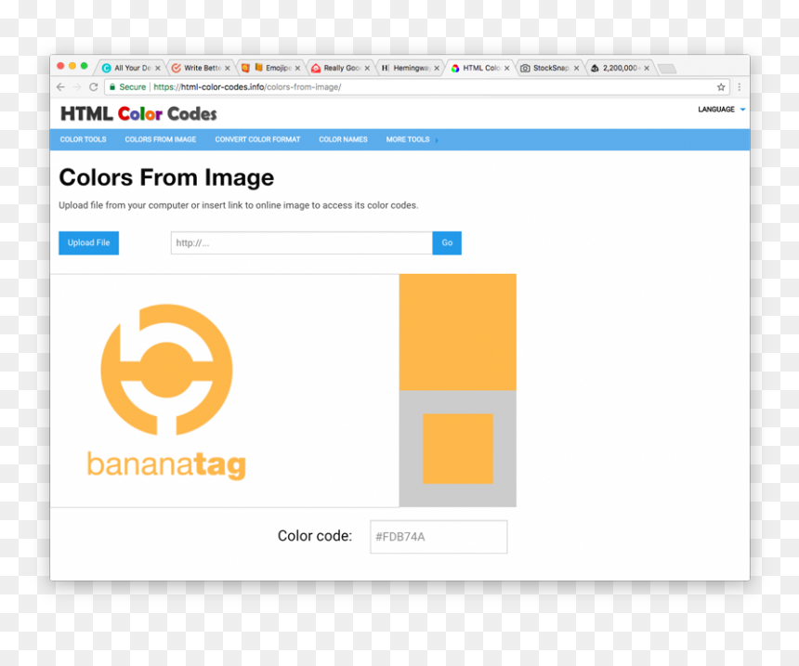The height and width of the screenshot is (666, 799).
Task: Close the Hemingway tab
Action: (437, 69)
